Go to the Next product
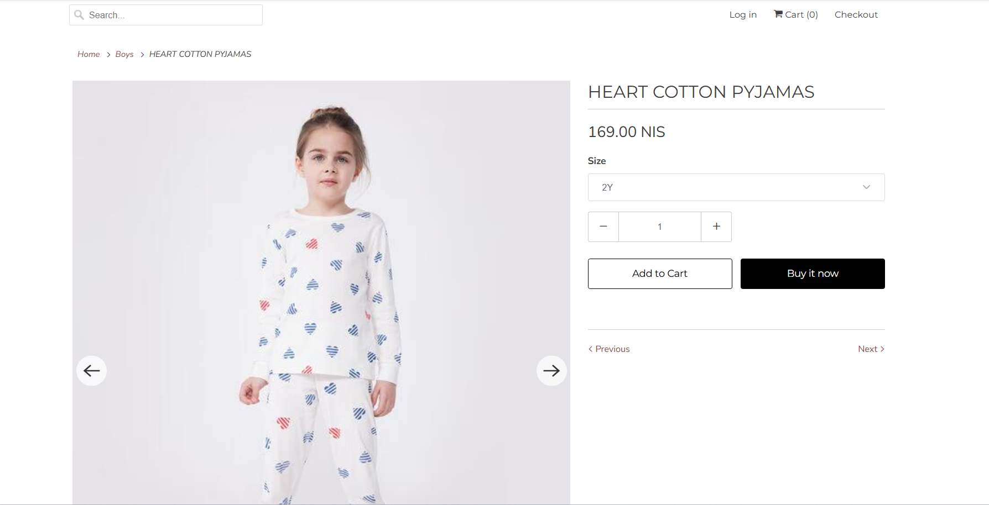Viewport: 989px width, 505px height. point(871,349)
